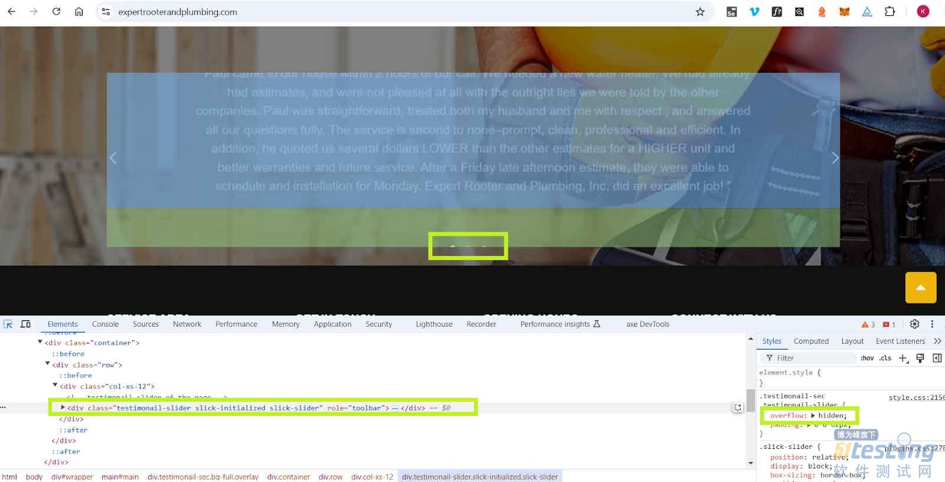Switch to the Layout tab

tap(852, 341)
